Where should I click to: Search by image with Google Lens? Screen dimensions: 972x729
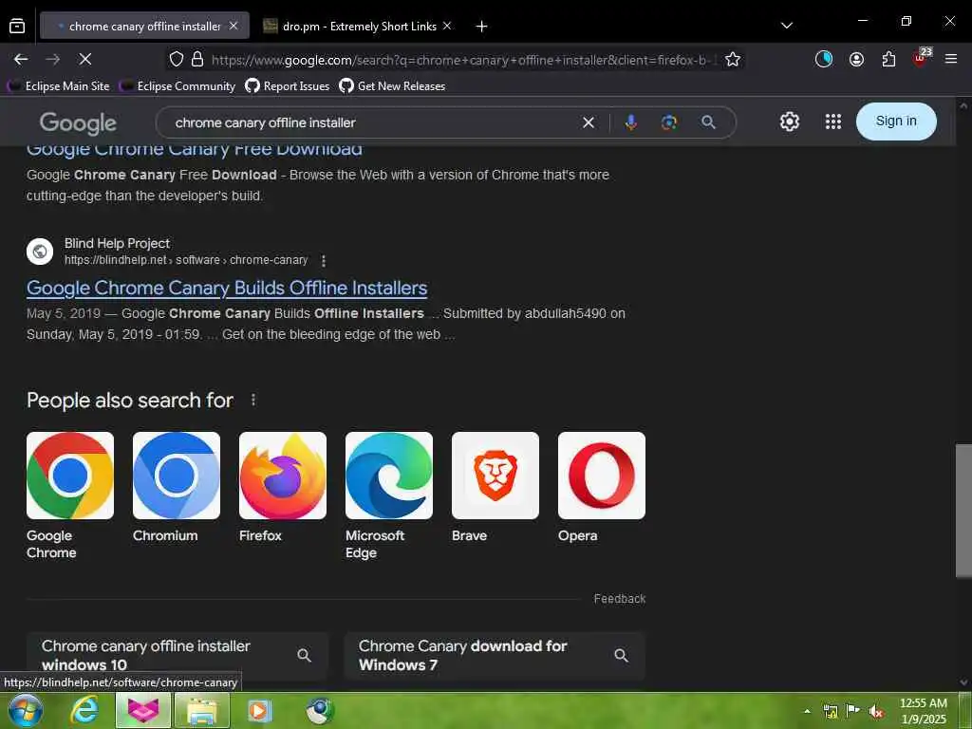click(669, 122)
